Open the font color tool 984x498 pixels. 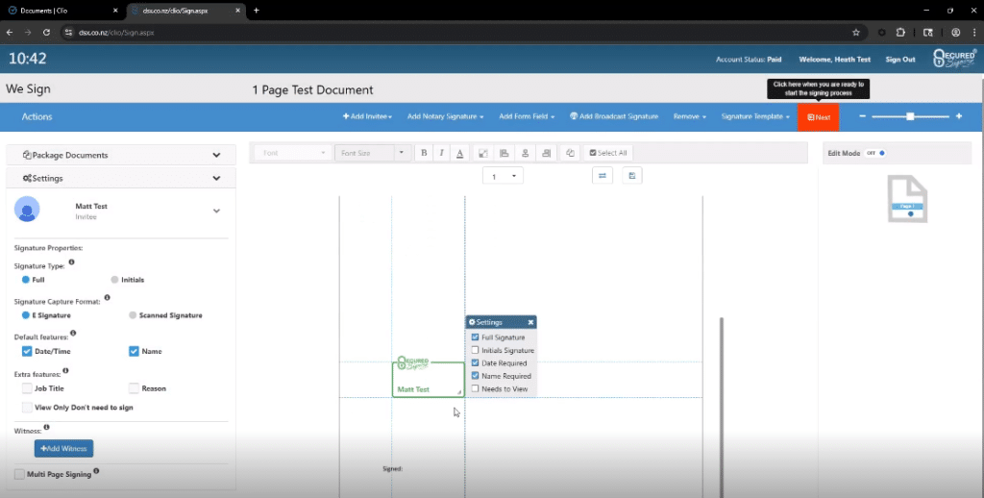point(459,153)
